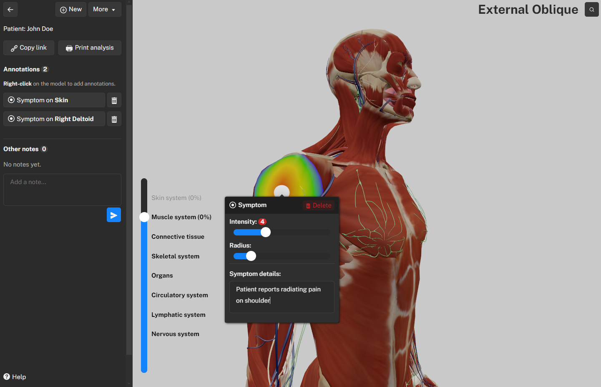
Task: Select the Circulatory system layer
Action: pyautogui.click(x=180, y=295)
